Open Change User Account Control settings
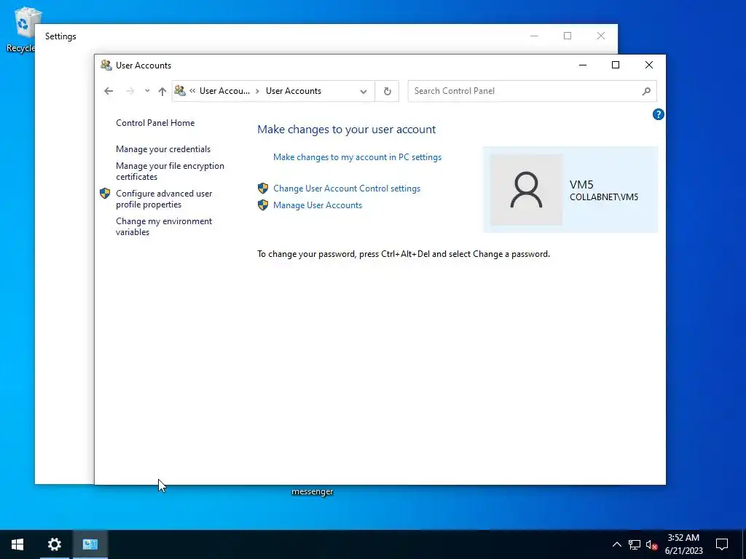The height and width of the screenshot is (559, 746). 347,189
